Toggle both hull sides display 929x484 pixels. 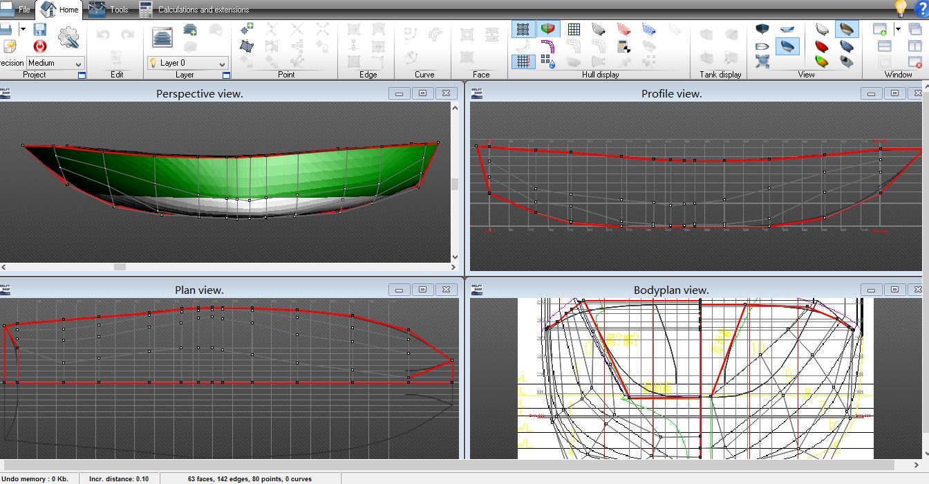[x=549, y=29]
